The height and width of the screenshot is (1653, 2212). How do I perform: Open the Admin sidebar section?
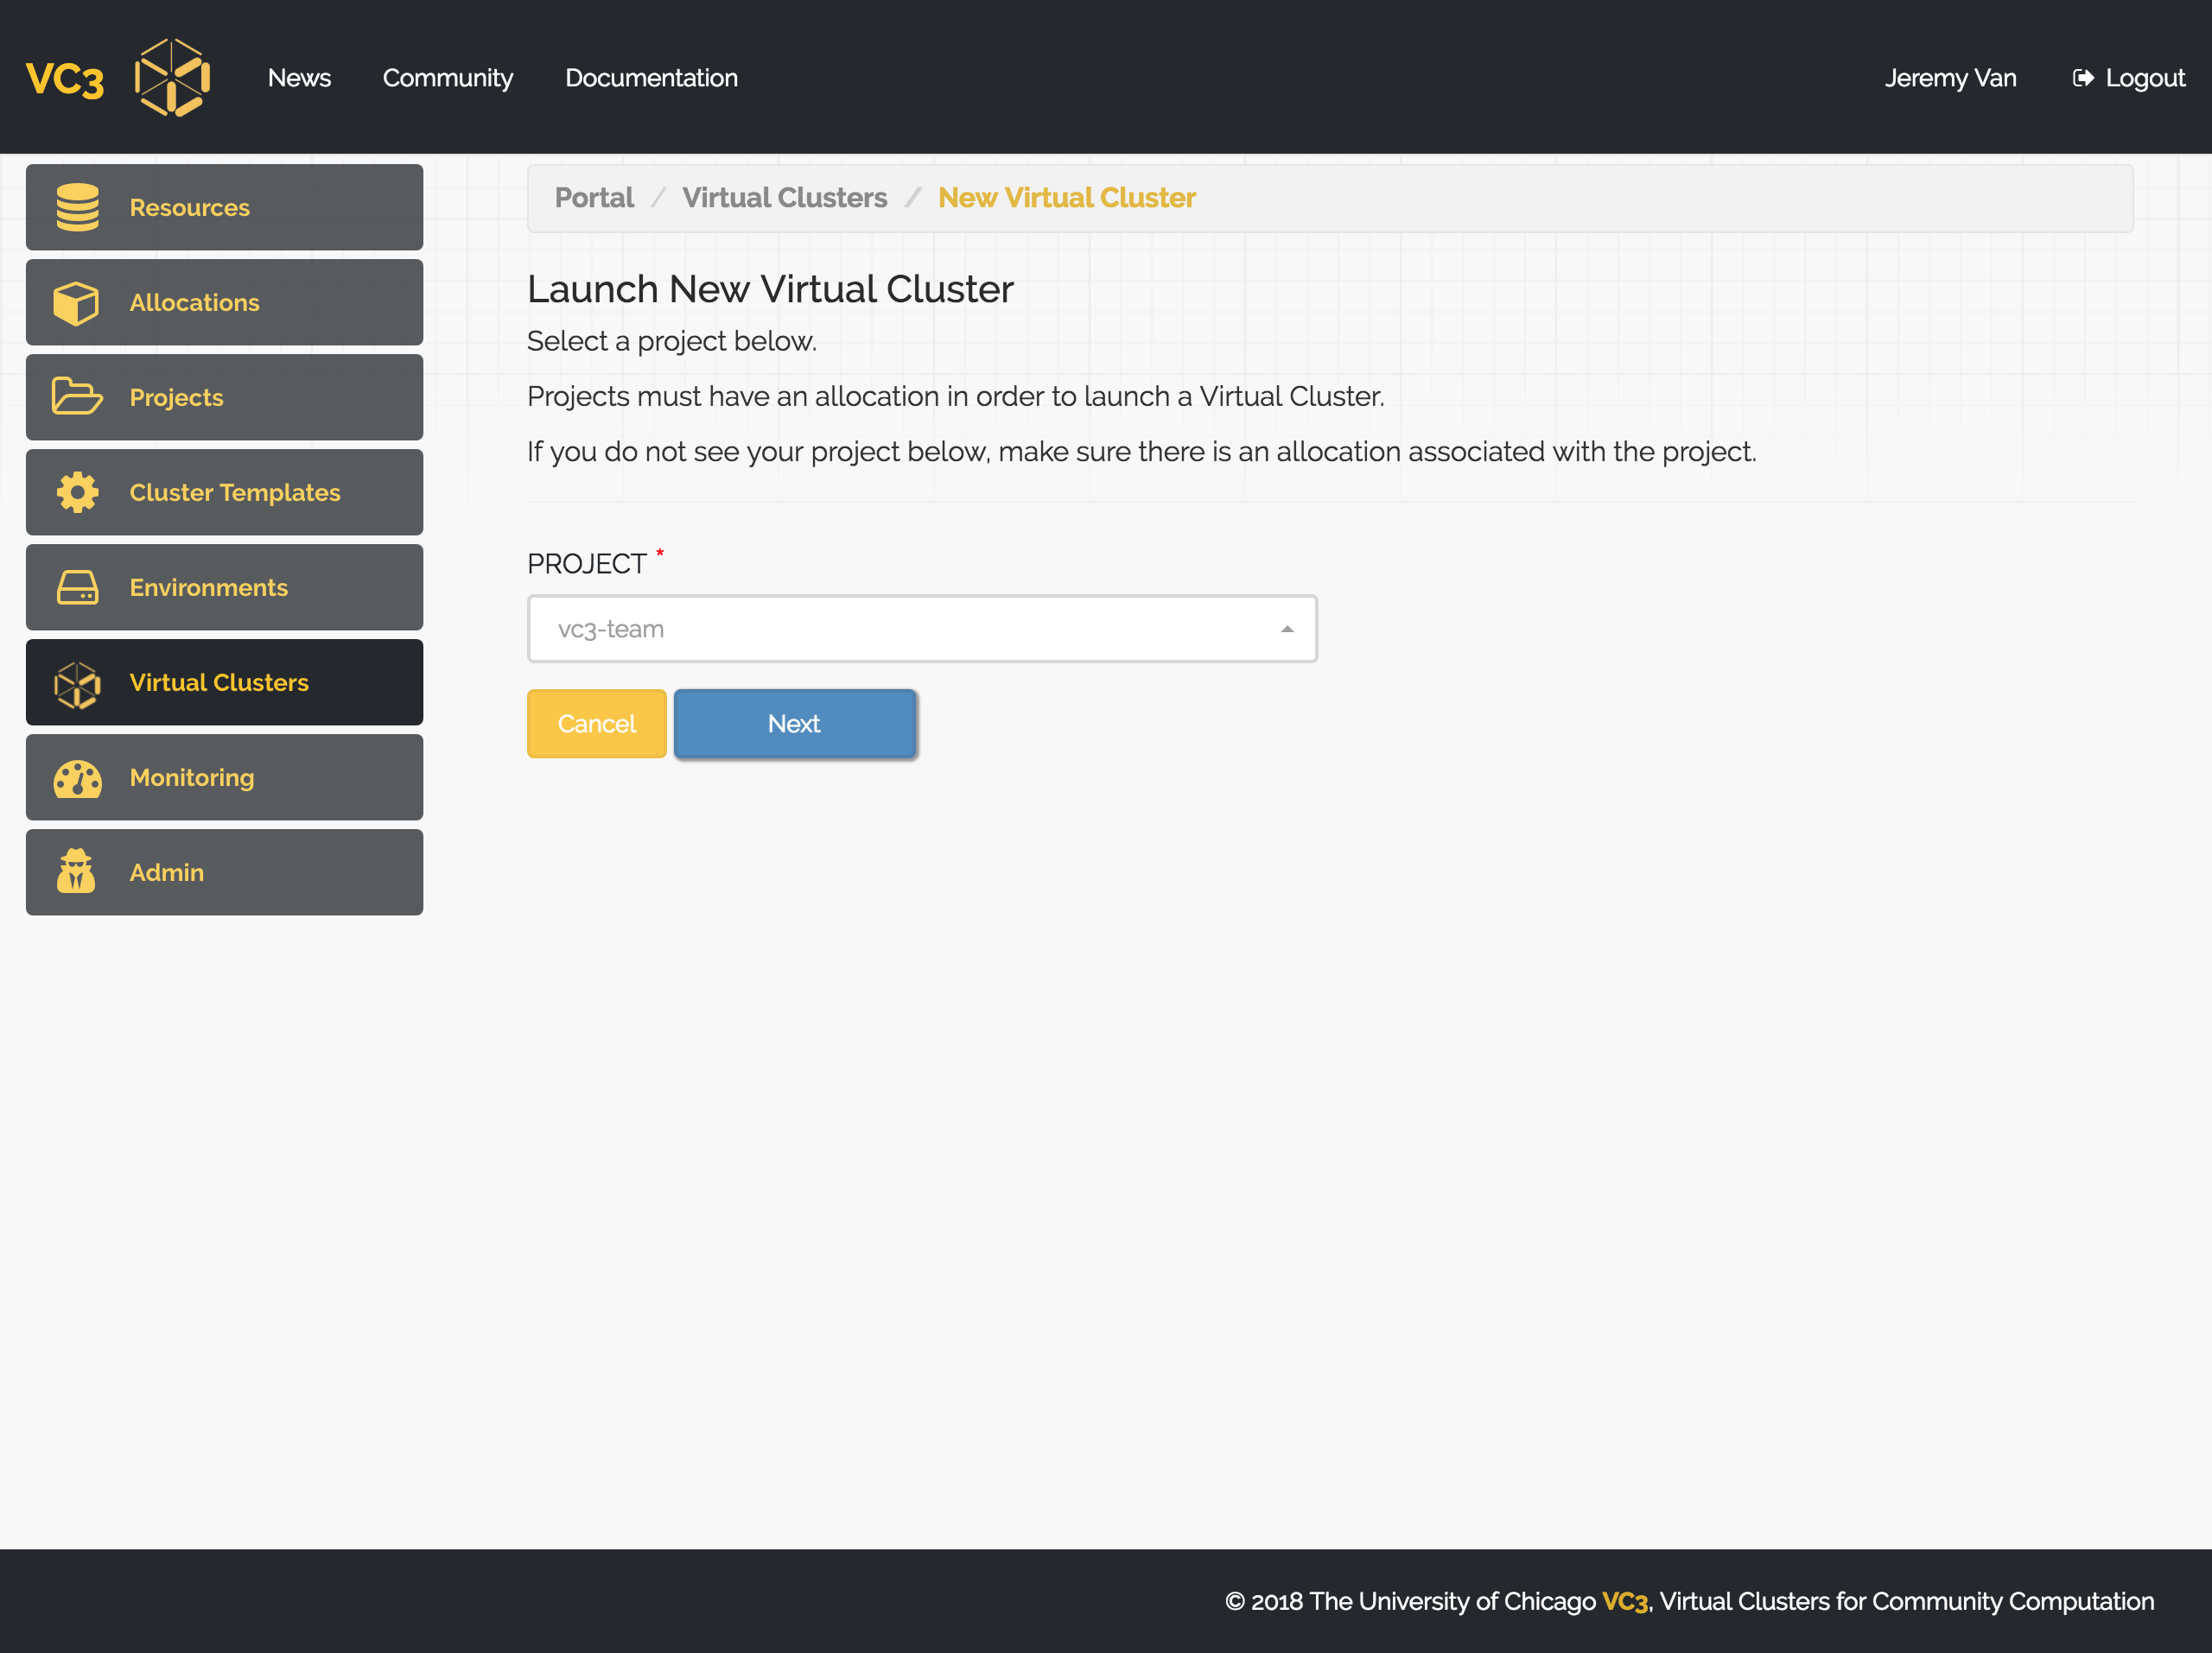coord(224,871)
